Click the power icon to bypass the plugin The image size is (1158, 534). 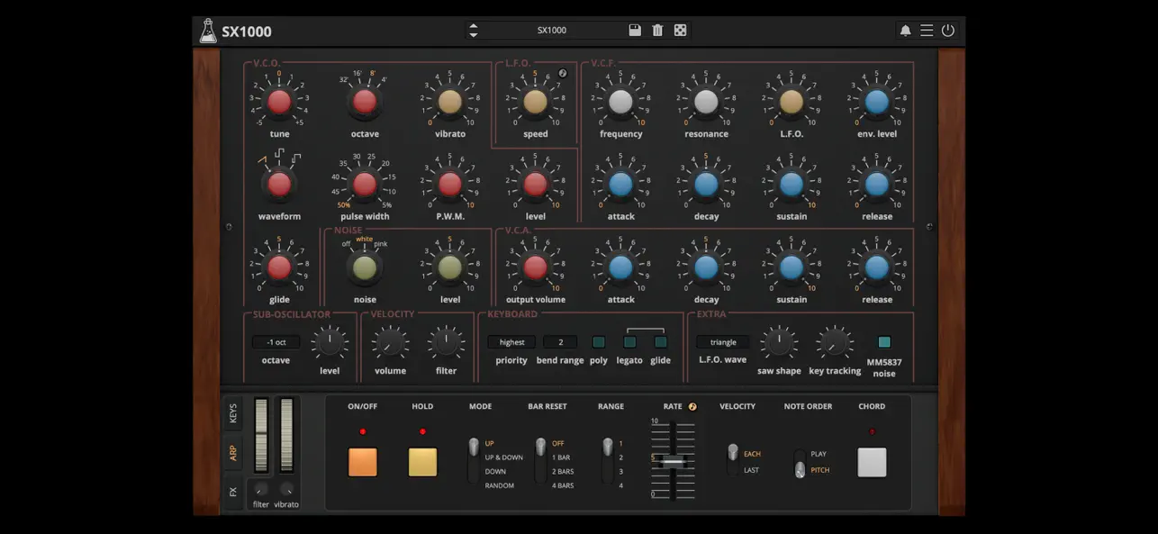[x=946, y=29]
